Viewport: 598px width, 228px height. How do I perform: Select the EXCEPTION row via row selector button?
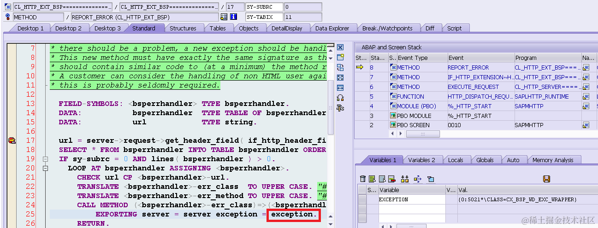(x=362, y=199)
